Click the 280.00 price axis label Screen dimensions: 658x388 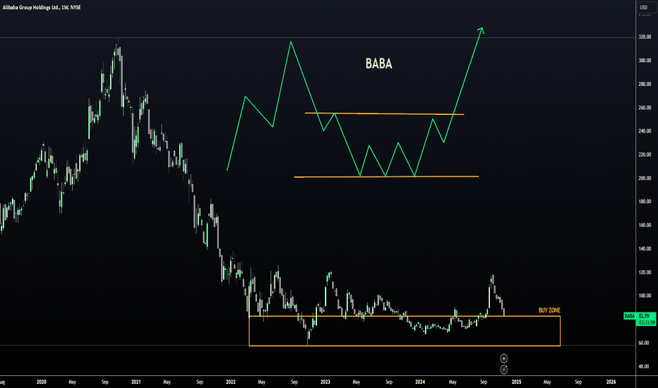(645, 84)
